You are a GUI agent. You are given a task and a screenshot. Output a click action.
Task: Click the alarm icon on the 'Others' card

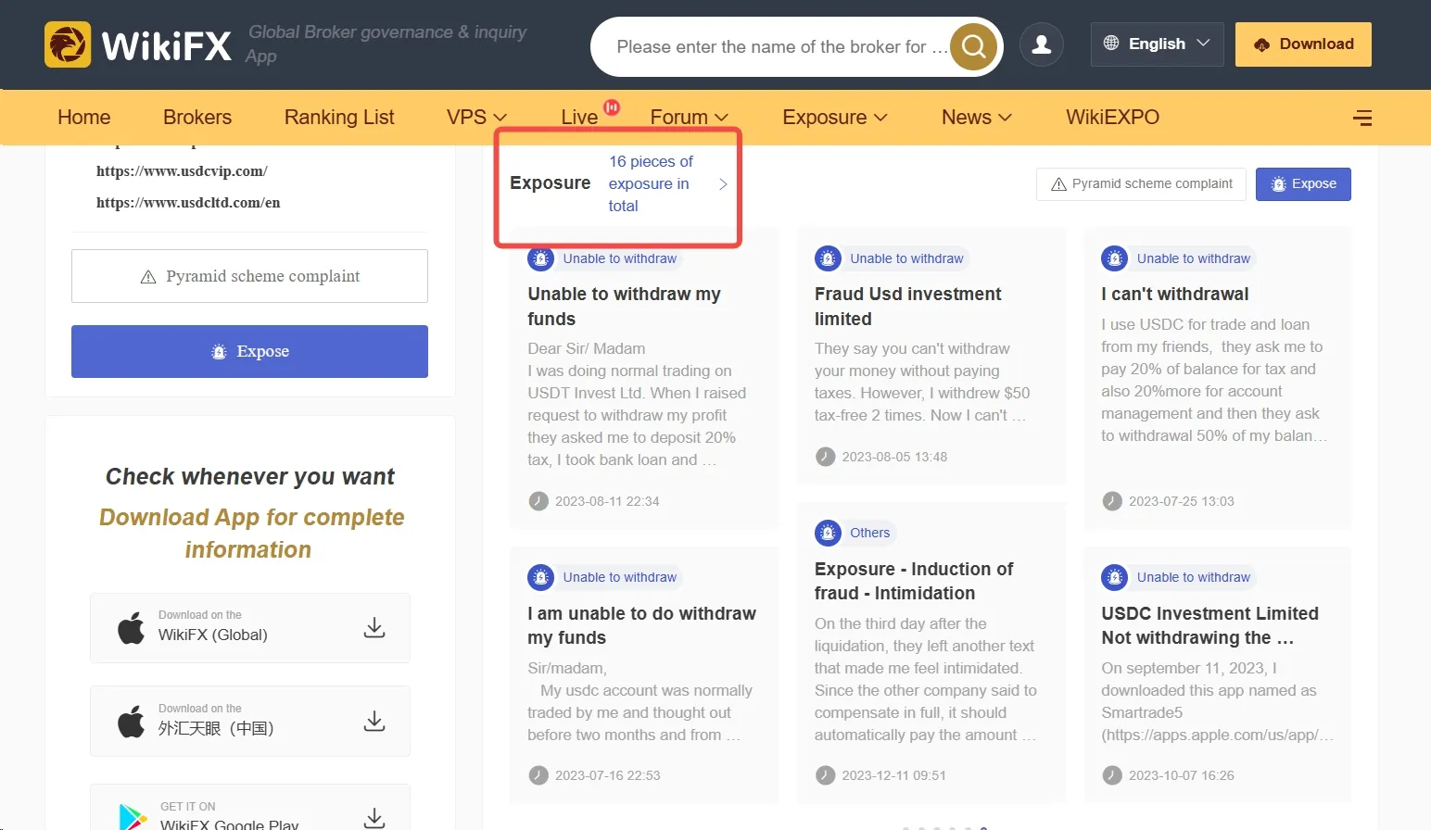828,533
